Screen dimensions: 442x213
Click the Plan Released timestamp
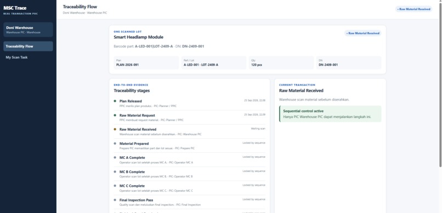coord(254,100)
